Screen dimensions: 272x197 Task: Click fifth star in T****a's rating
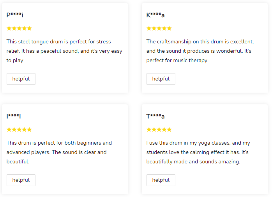[x=169, y=130]
